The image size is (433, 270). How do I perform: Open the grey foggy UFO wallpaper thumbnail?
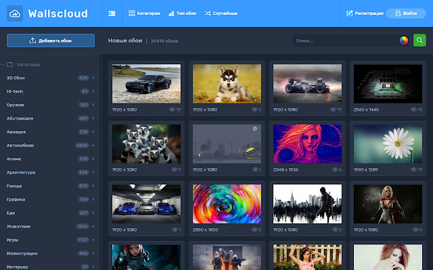(x=227, y=144)
